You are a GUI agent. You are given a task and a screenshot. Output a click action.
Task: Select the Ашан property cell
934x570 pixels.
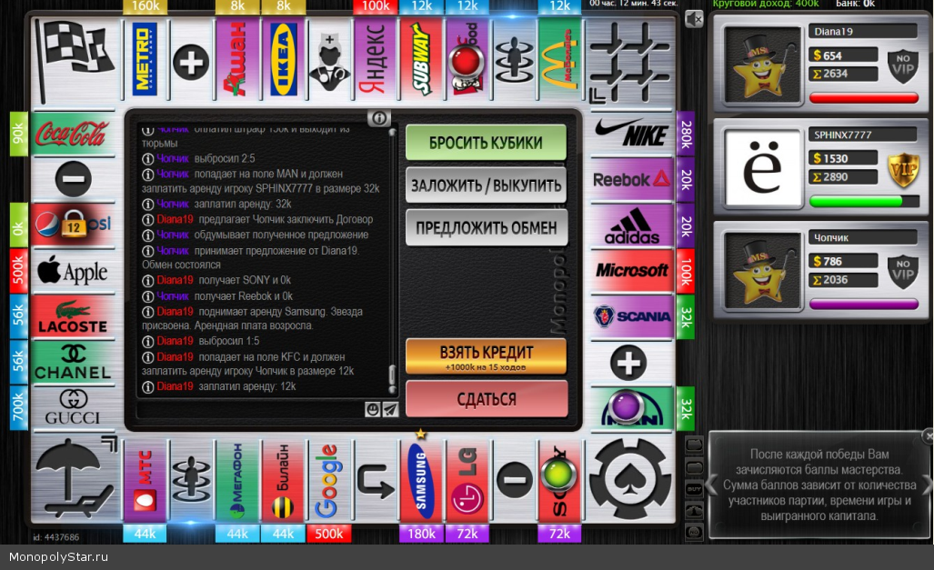(237, 59)
